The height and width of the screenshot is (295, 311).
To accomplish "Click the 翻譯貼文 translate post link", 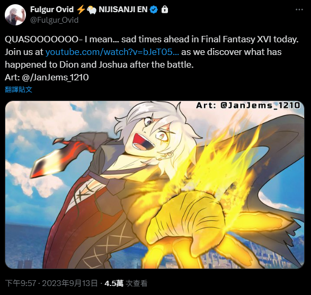I will click(x=19, y=89).
